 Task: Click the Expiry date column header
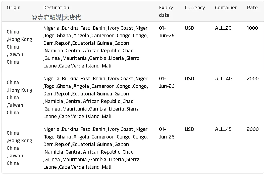[166, 11]
